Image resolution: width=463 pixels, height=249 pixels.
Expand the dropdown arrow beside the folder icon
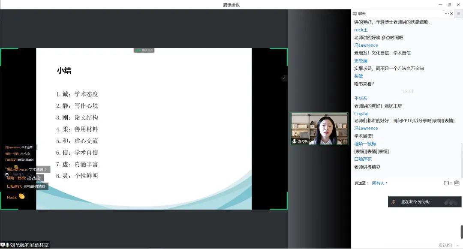[451, 183]
